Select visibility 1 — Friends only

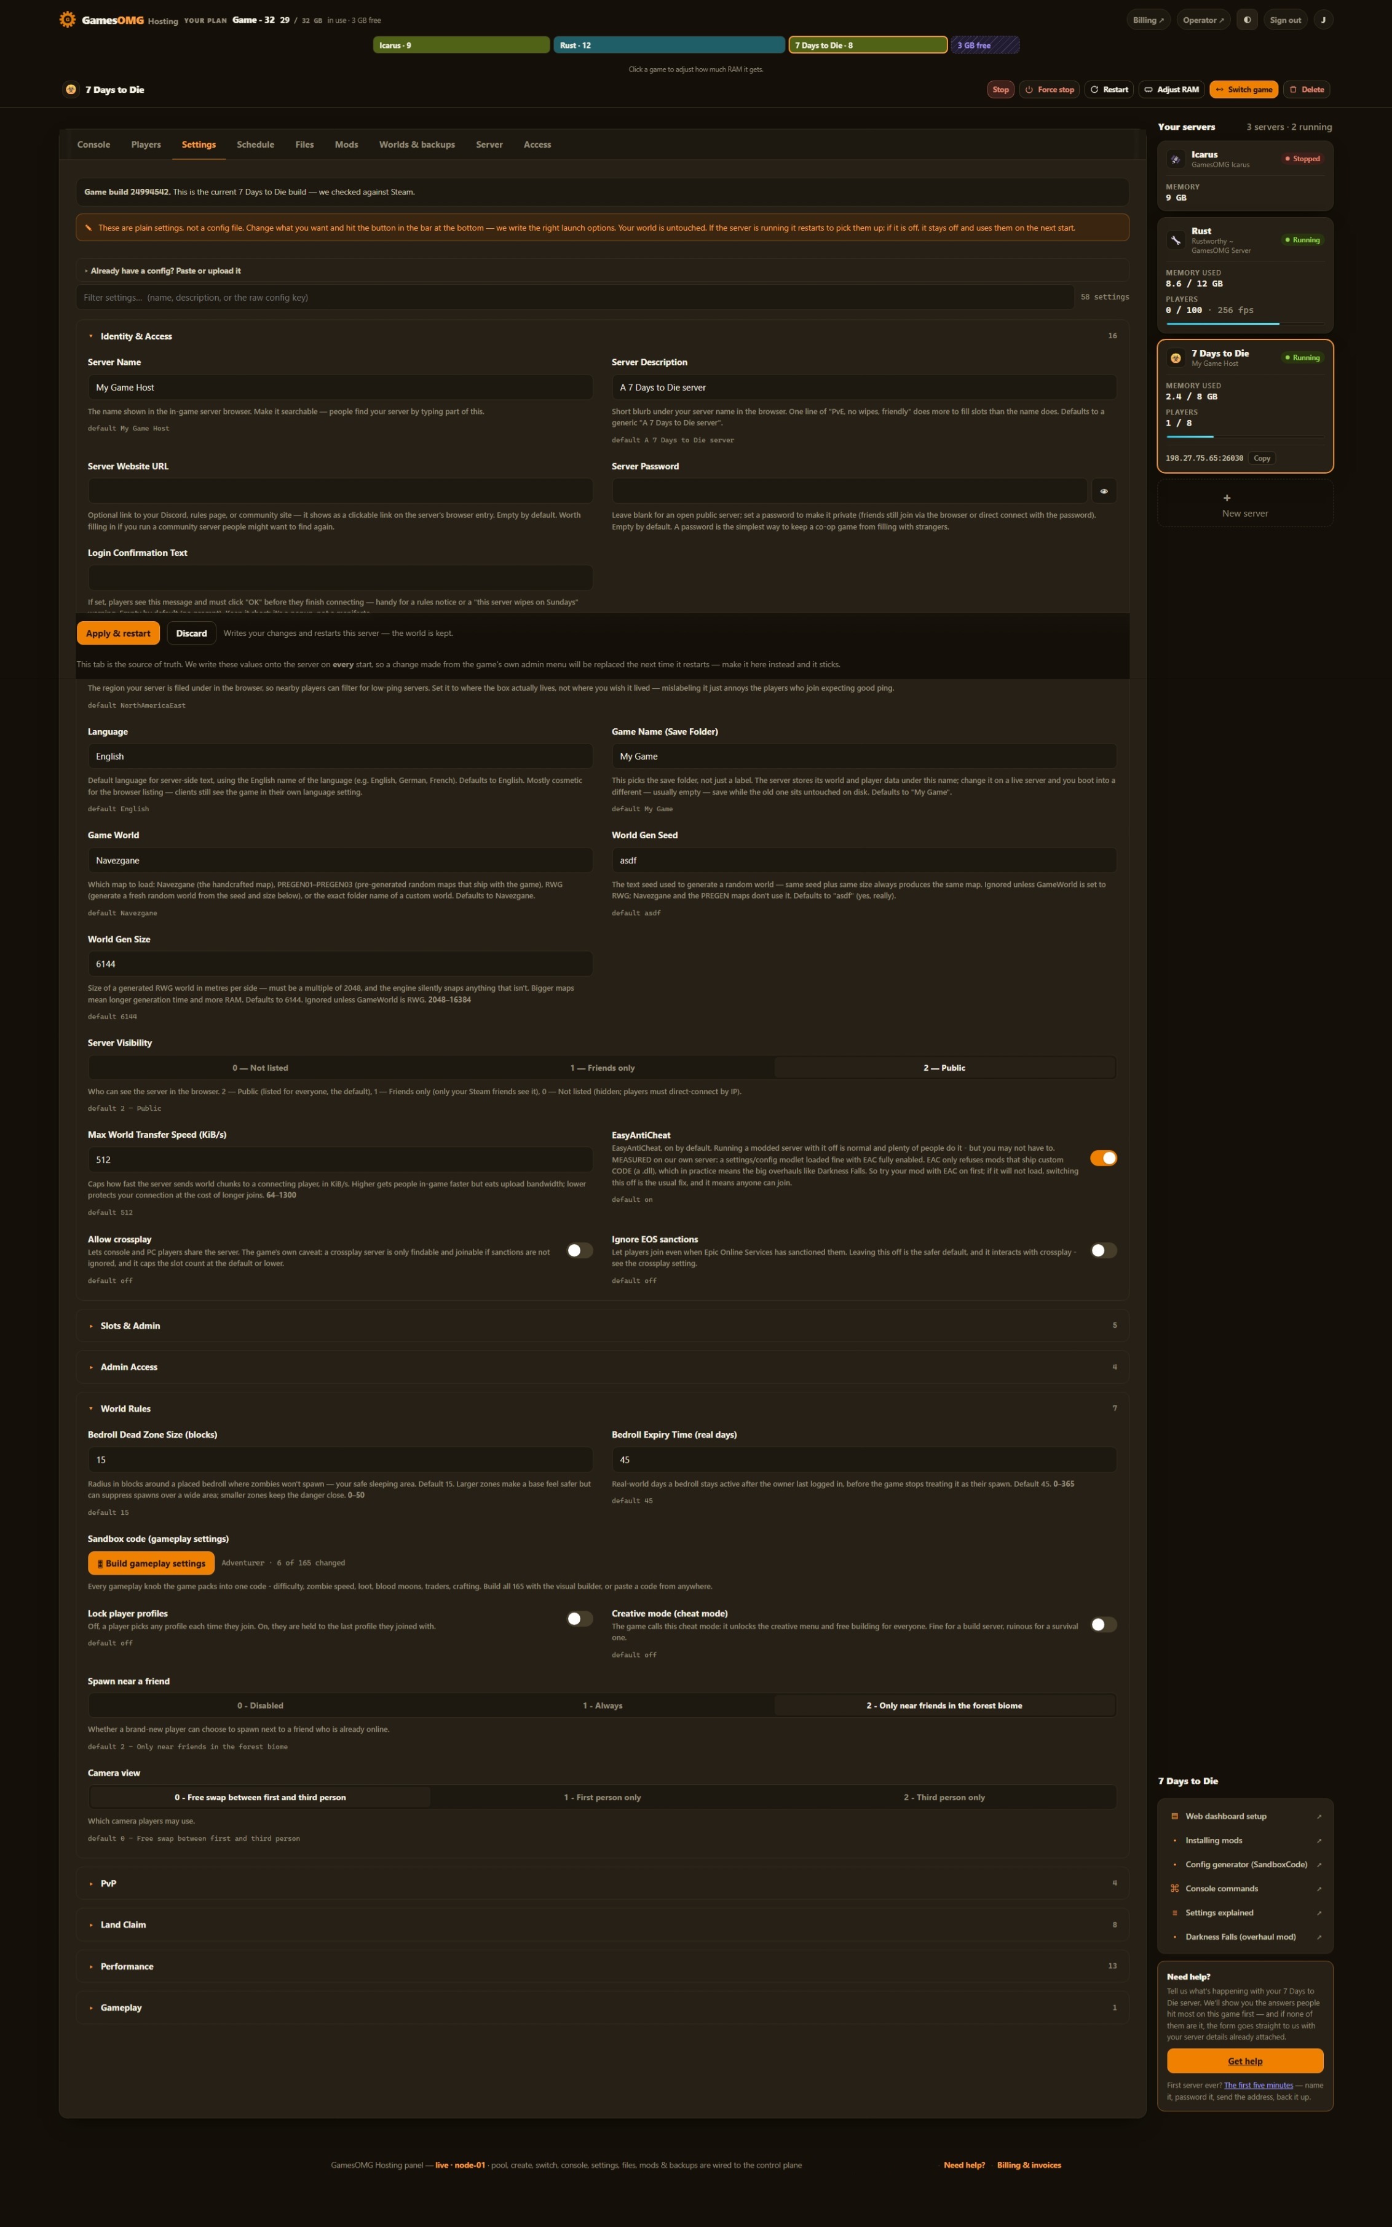point(602,1067)
